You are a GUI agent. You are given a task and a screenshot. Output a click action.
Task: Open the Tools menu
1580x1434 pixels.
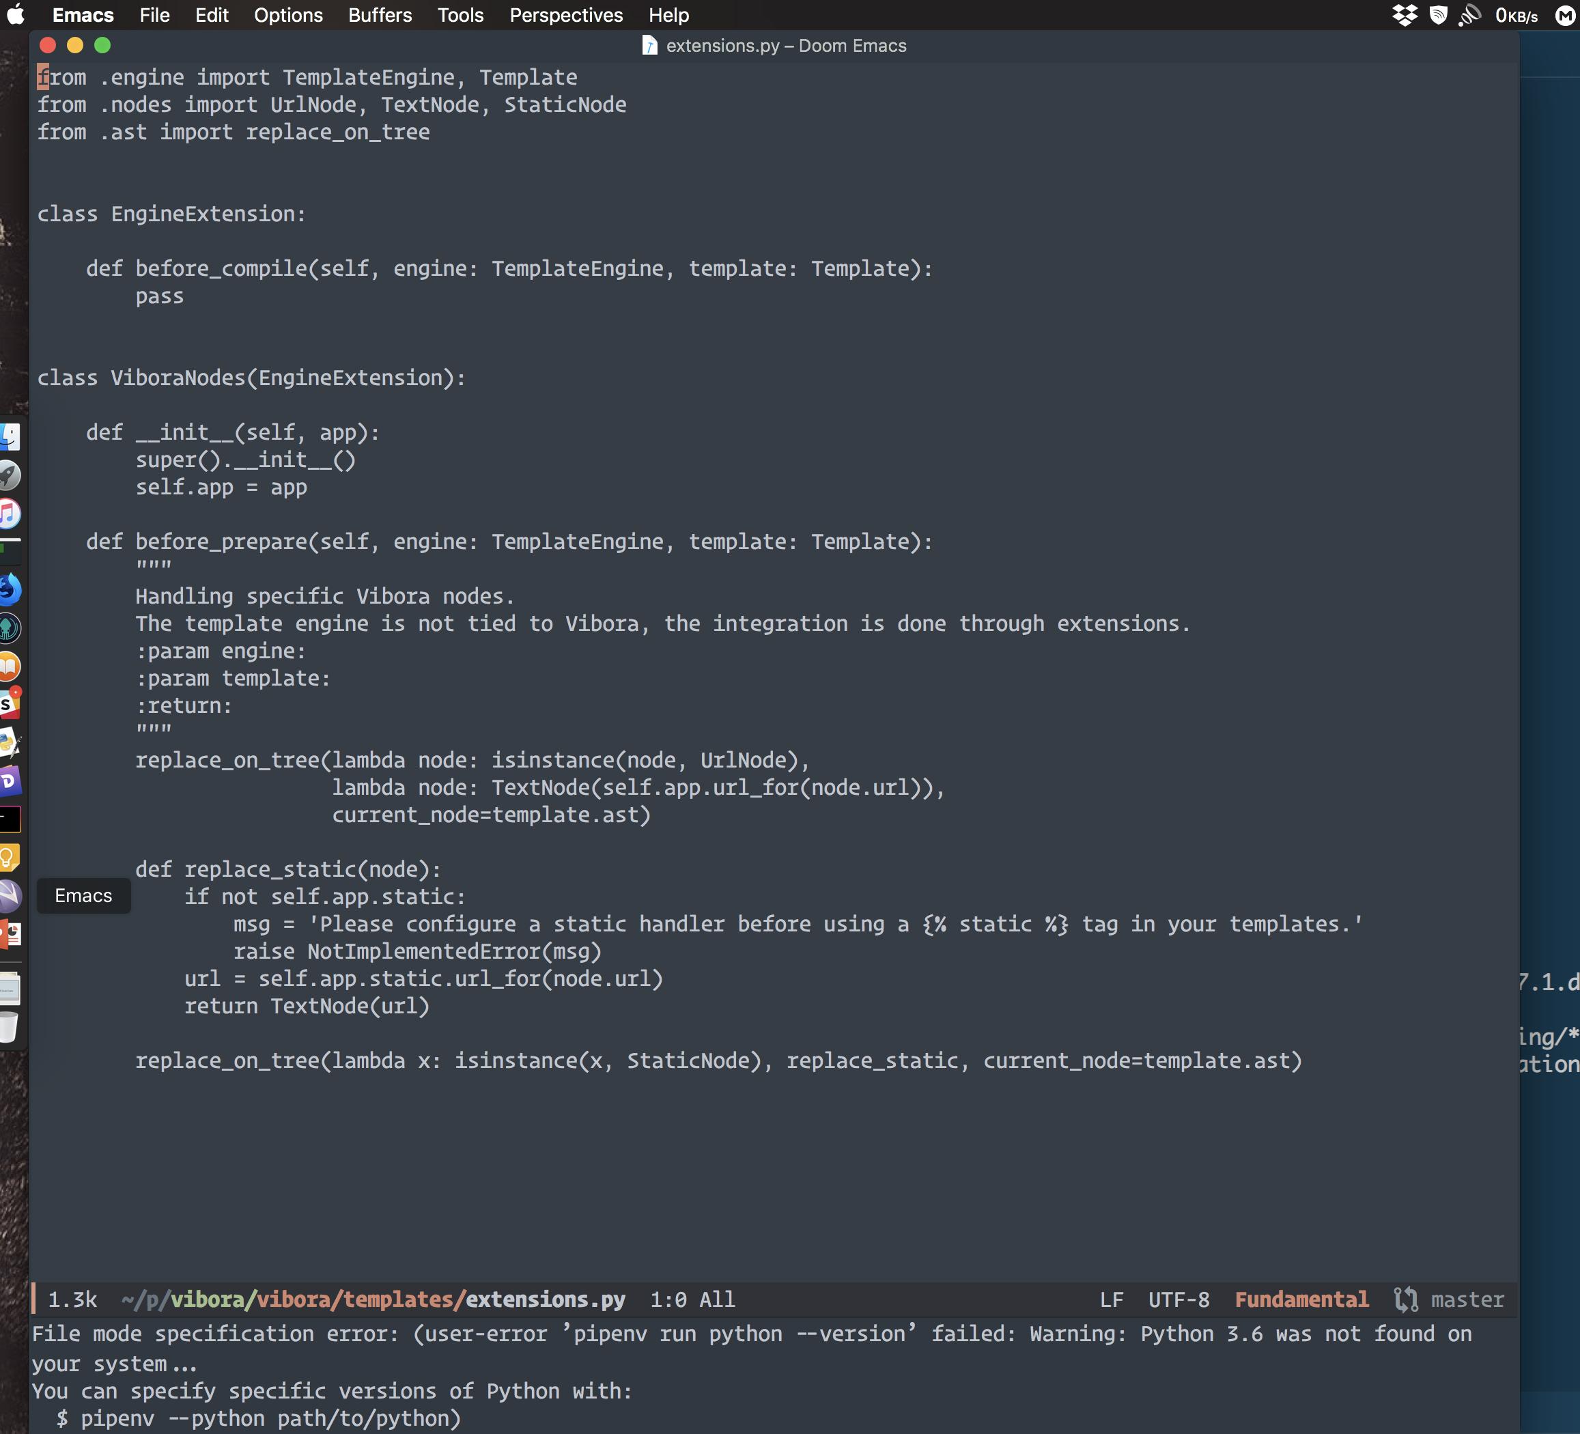(460, 15)
